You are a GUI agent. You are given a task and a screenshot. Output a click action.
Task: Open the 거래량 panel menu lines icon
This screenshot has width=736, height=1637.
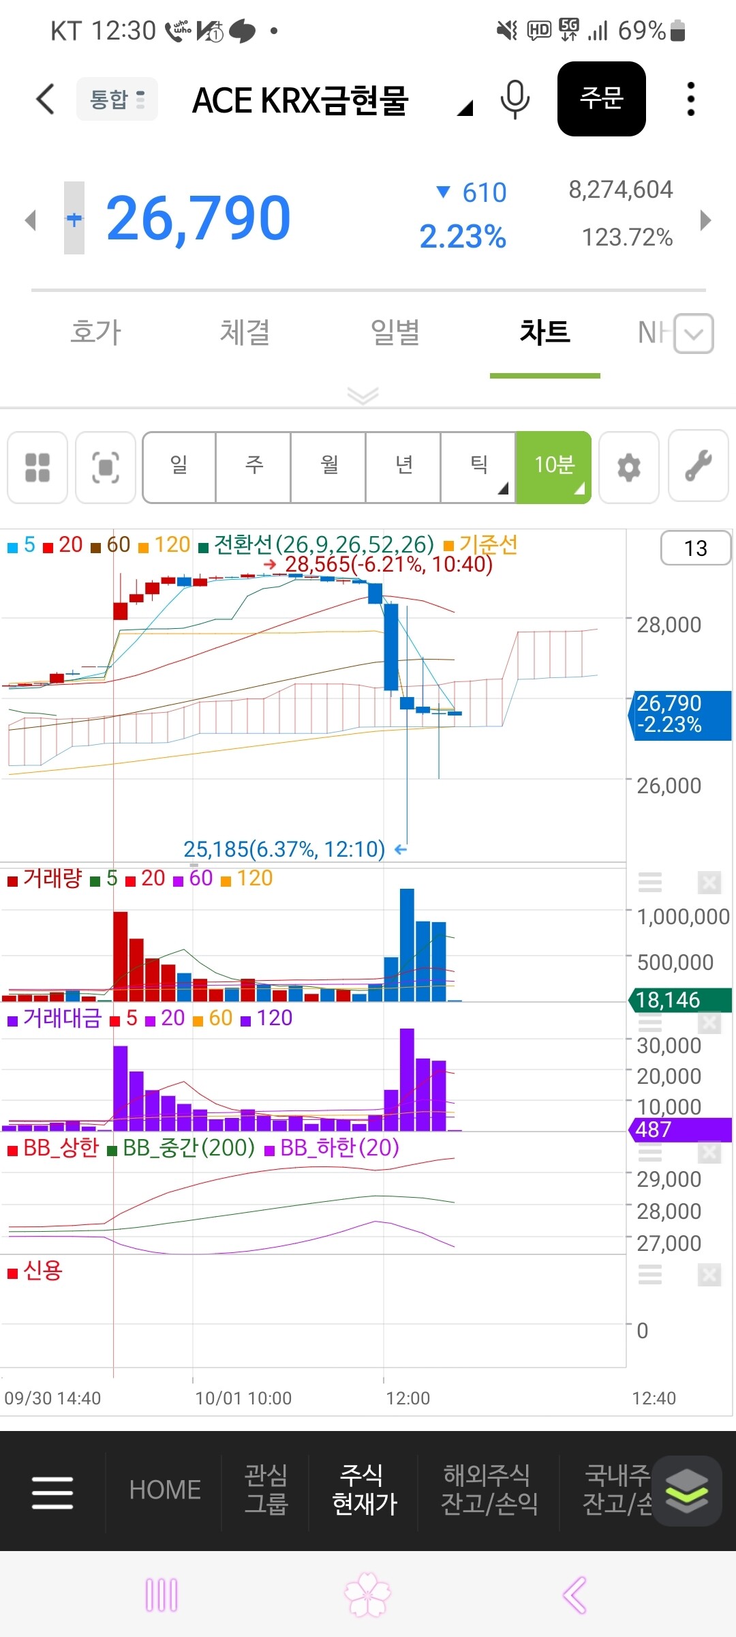[x=650, y=882]
